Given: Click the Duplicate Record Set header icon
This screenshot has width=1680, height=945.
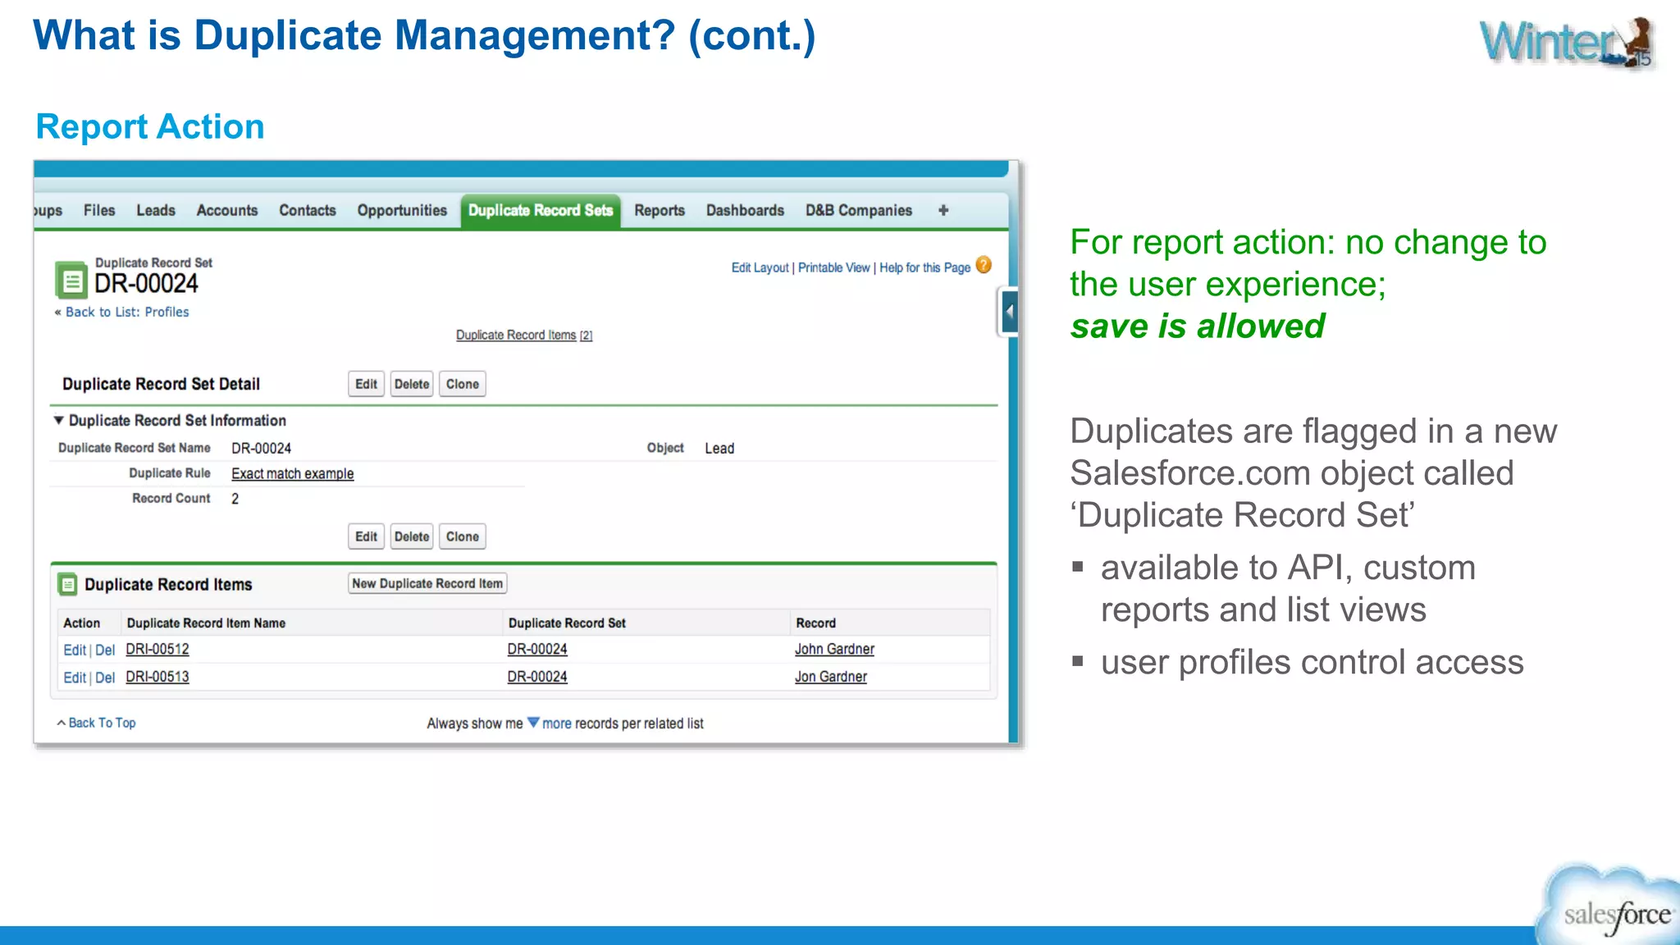Looking at the screenshot, I should (x=71, y=280).
